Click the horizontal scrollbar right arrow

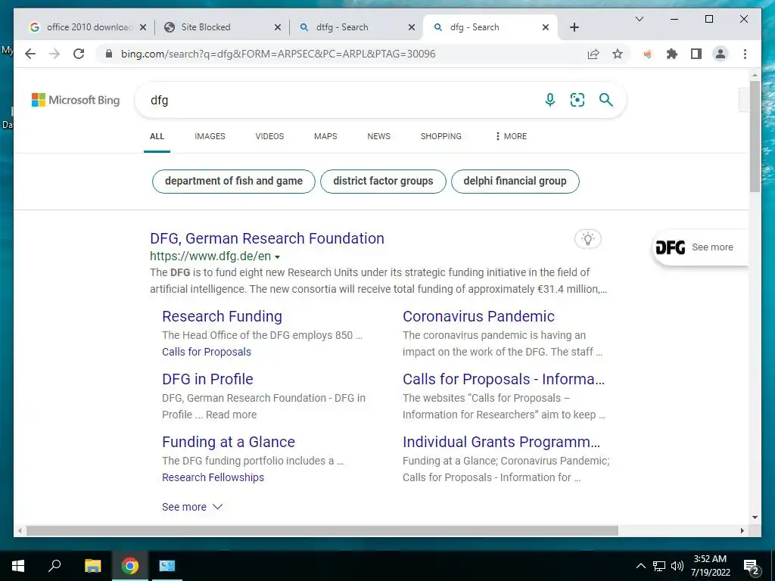pyautogui.click(x=742, y=530)
